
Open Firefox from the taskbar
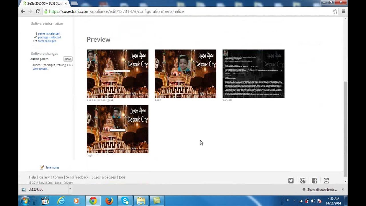(x=109, y=201)
